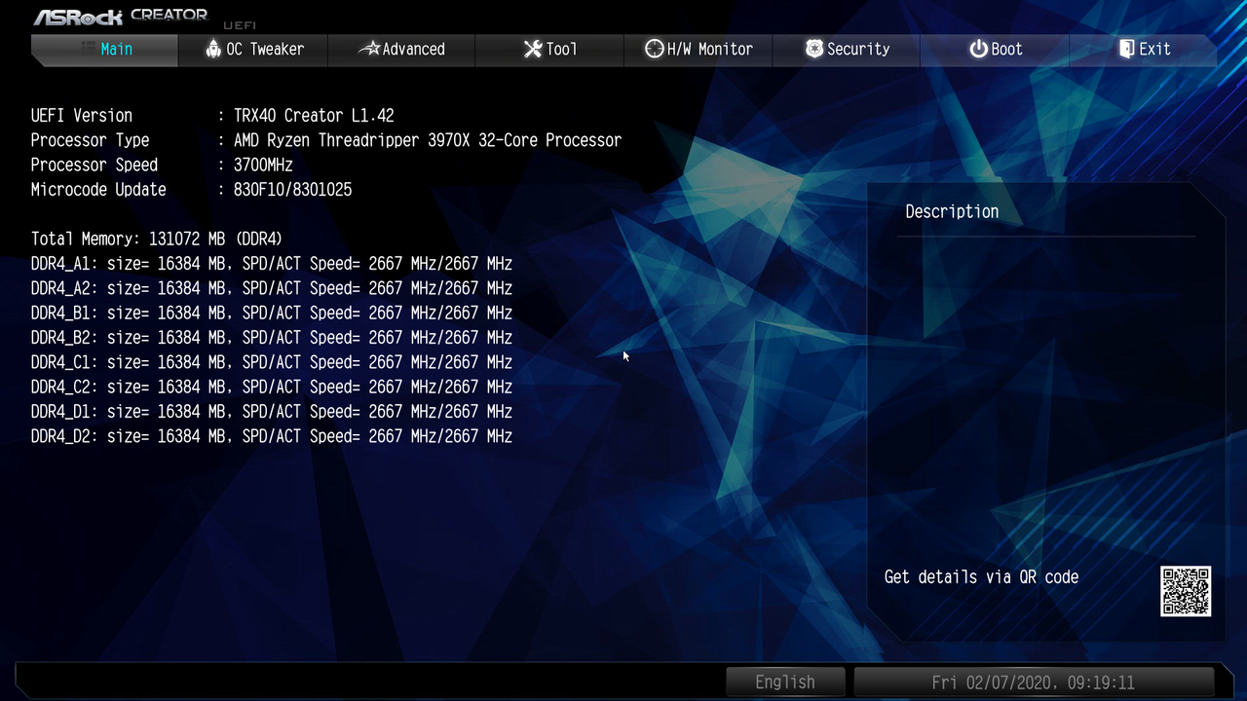Select the DDR4_A2 memory row
Screen dimensions: 1247x701
[271, 288]
